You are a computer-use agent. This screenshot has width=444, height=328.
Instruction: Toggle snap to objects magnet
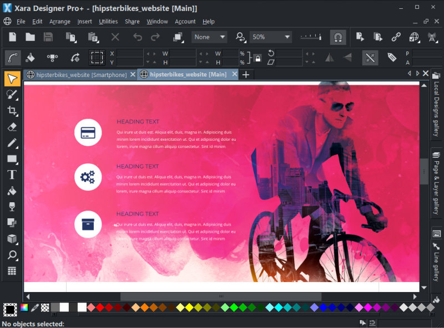click(339, 37)
